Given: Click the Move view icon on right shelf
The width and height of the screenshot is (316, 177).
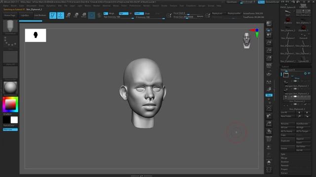Looking at the screenshot, I should coord(269,117).
